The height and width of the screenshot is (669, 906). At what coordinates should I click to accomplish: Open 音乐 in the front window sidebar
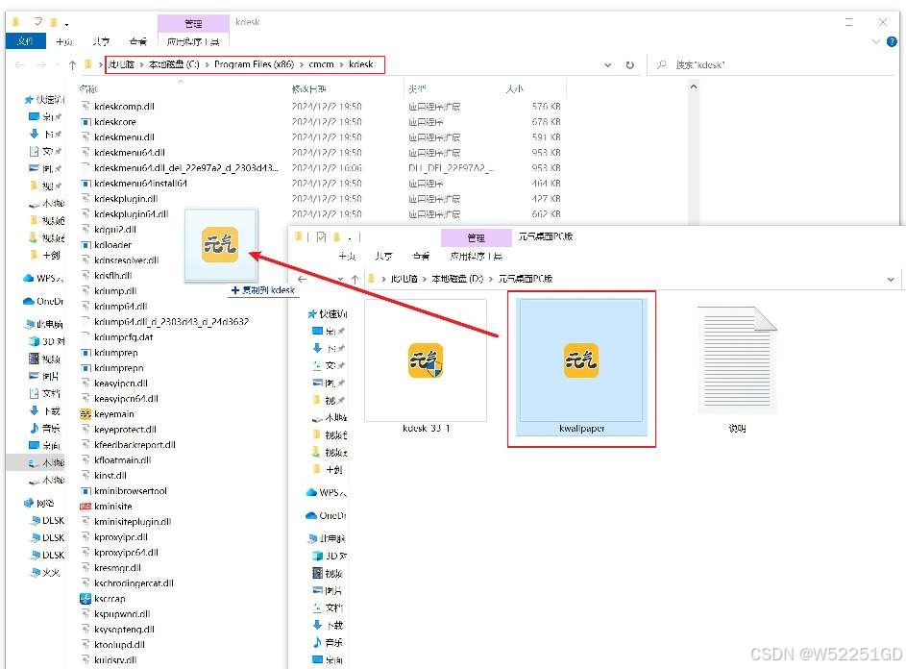click(328, 642)
